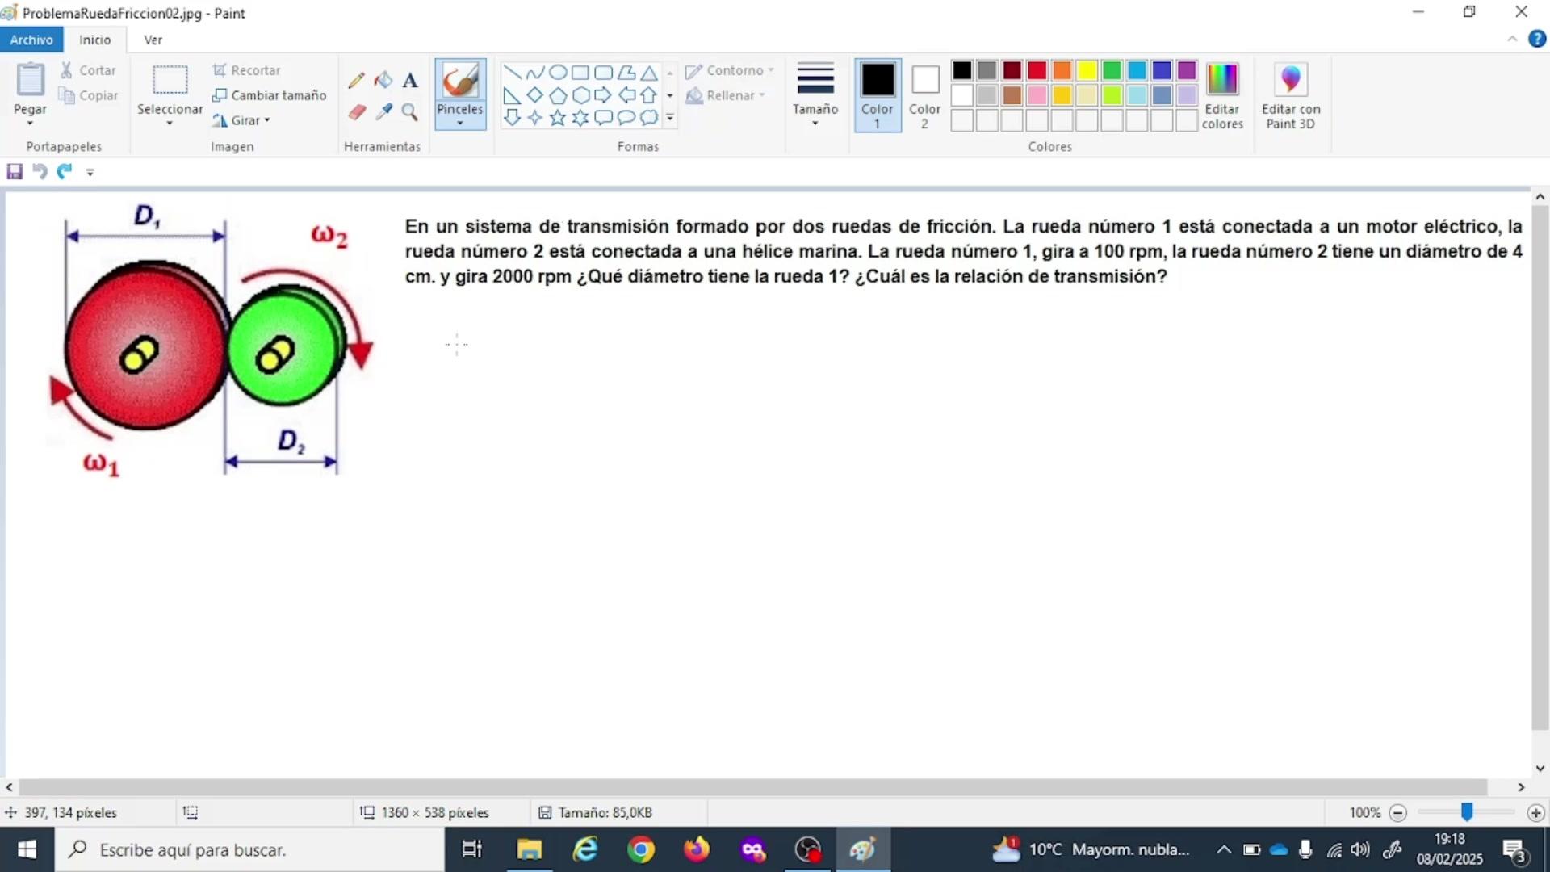Open the Tamaño line size dropdown
The image size is (1550, 872).
pyautogui.click(x=815, y=94)
